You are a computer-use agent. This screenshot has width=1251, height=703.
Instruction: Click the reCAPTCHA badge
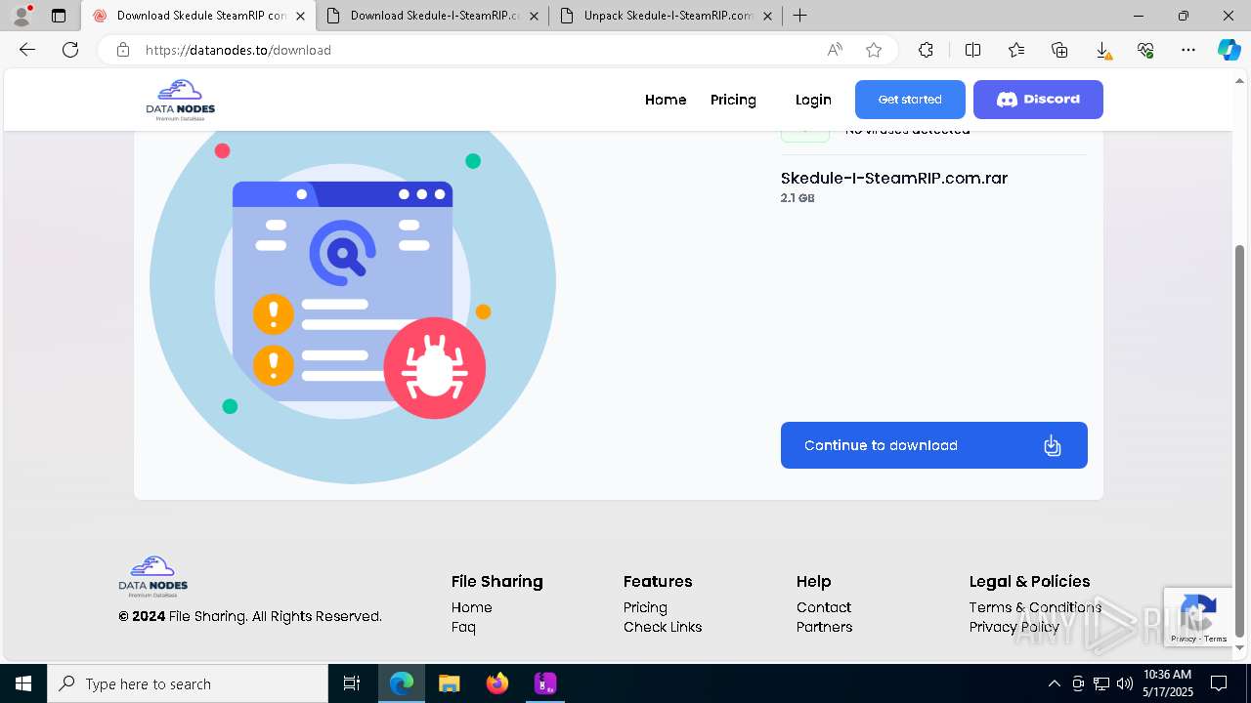click(1198, 617)
